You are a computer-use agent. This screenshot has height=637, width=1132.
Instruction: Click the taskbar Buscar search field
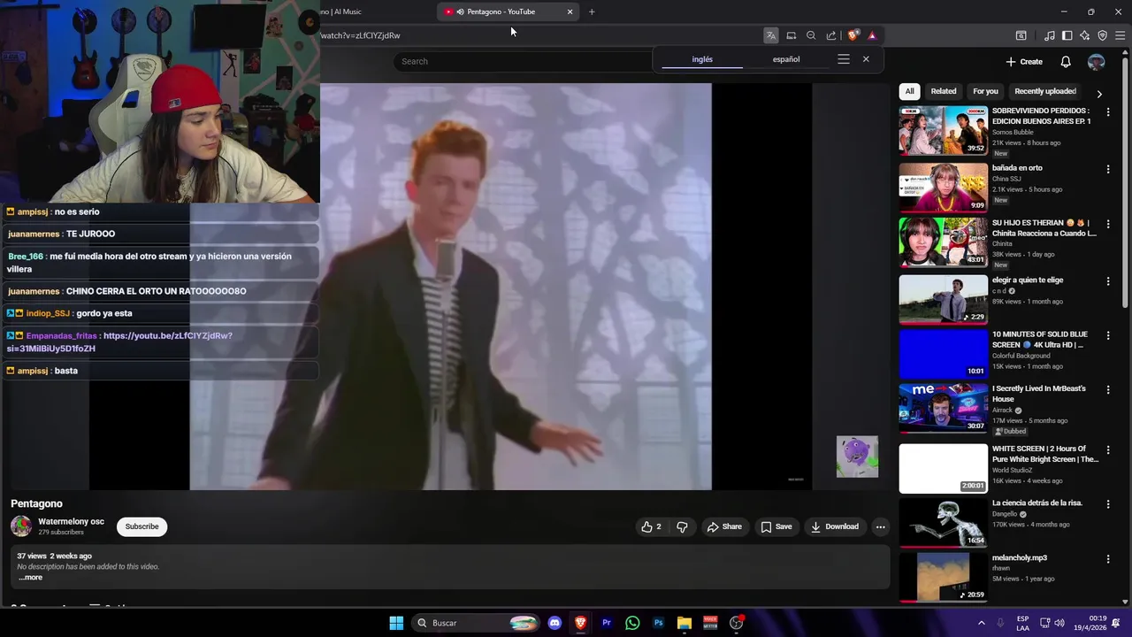(x=475, y=623)
